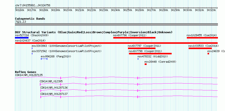Screen dimensions: 225x111
Task: Click the 90270k ruler position
Action: 152,10
